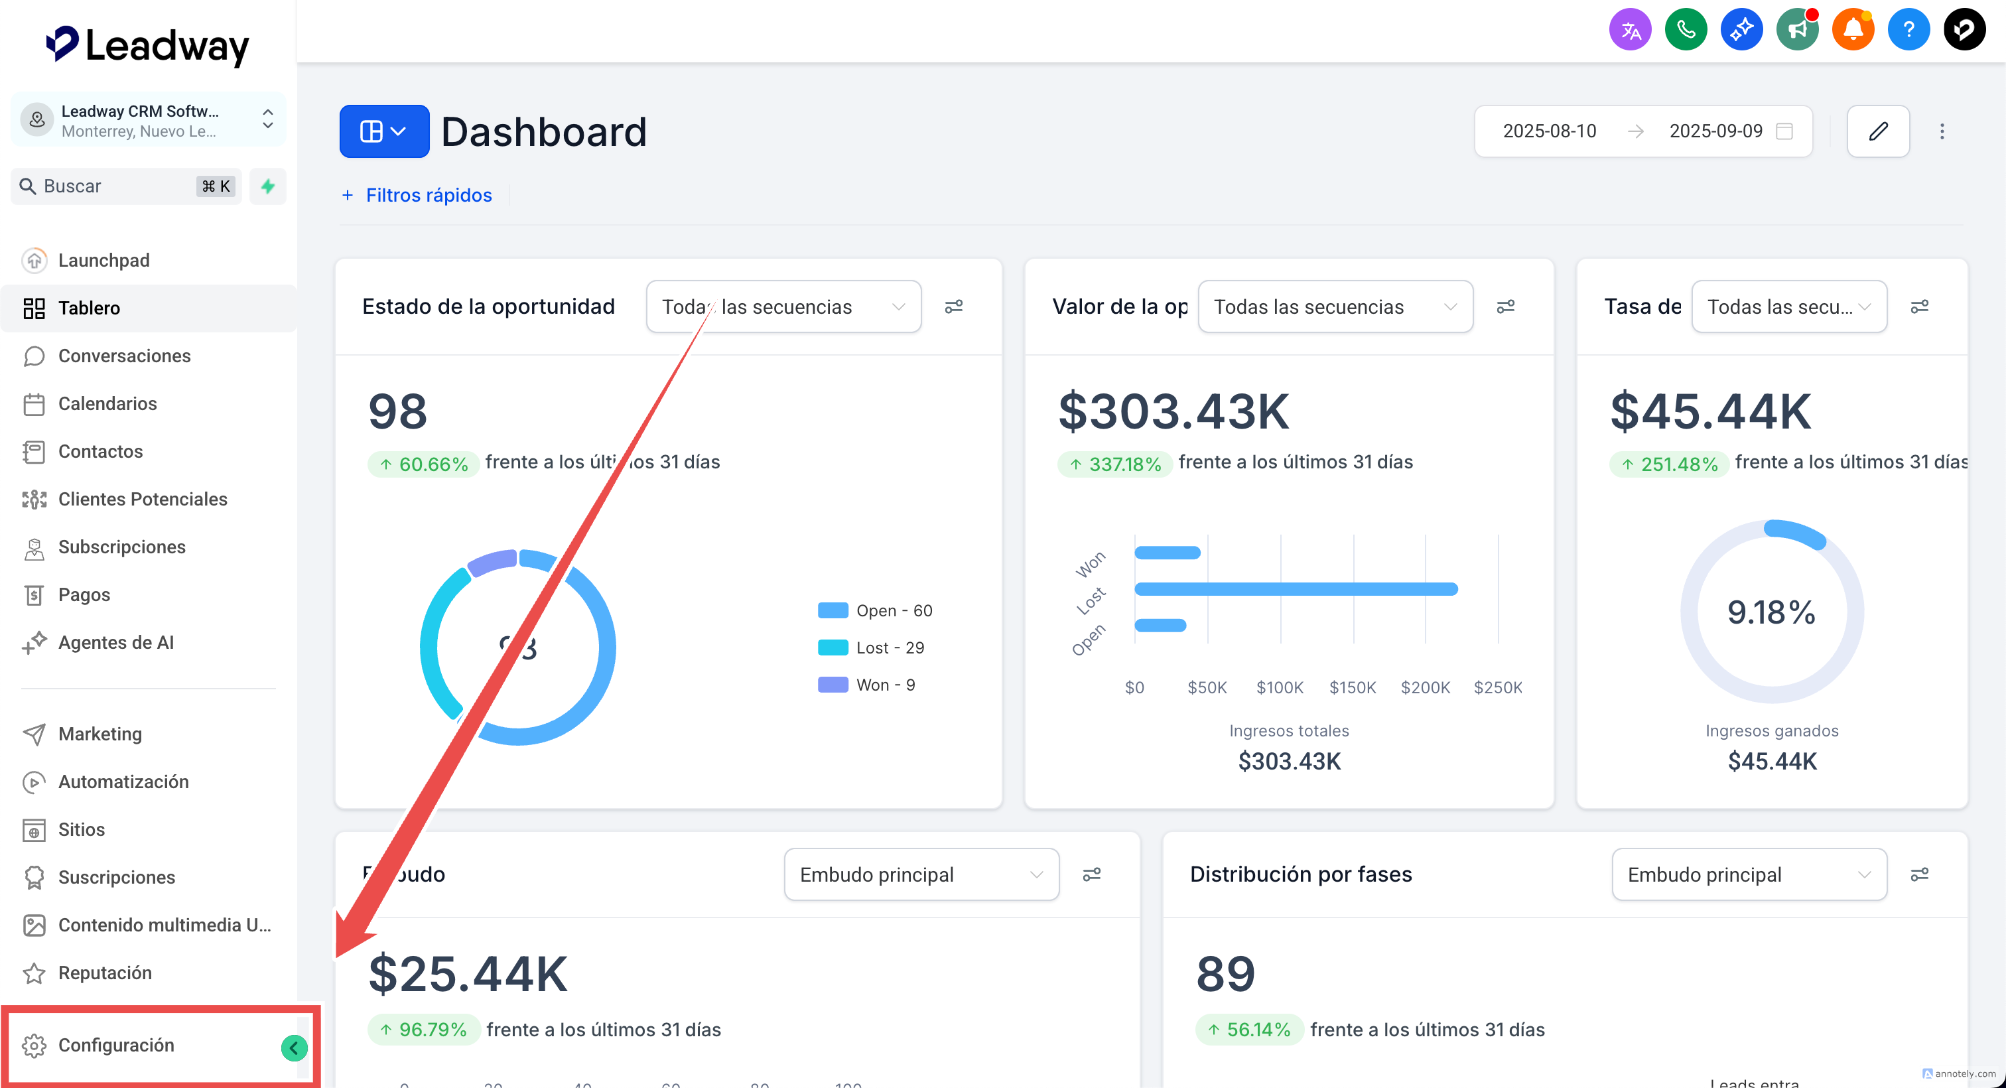Open the green phone dialer icon
Screen dimensions: 2006x1088
pyautogui.click(x=1685, y=30)
